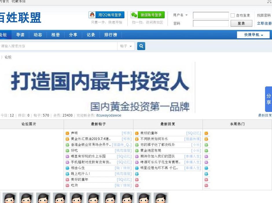
Task: Click the 登录 button
Action: click(x=241, y=23)
